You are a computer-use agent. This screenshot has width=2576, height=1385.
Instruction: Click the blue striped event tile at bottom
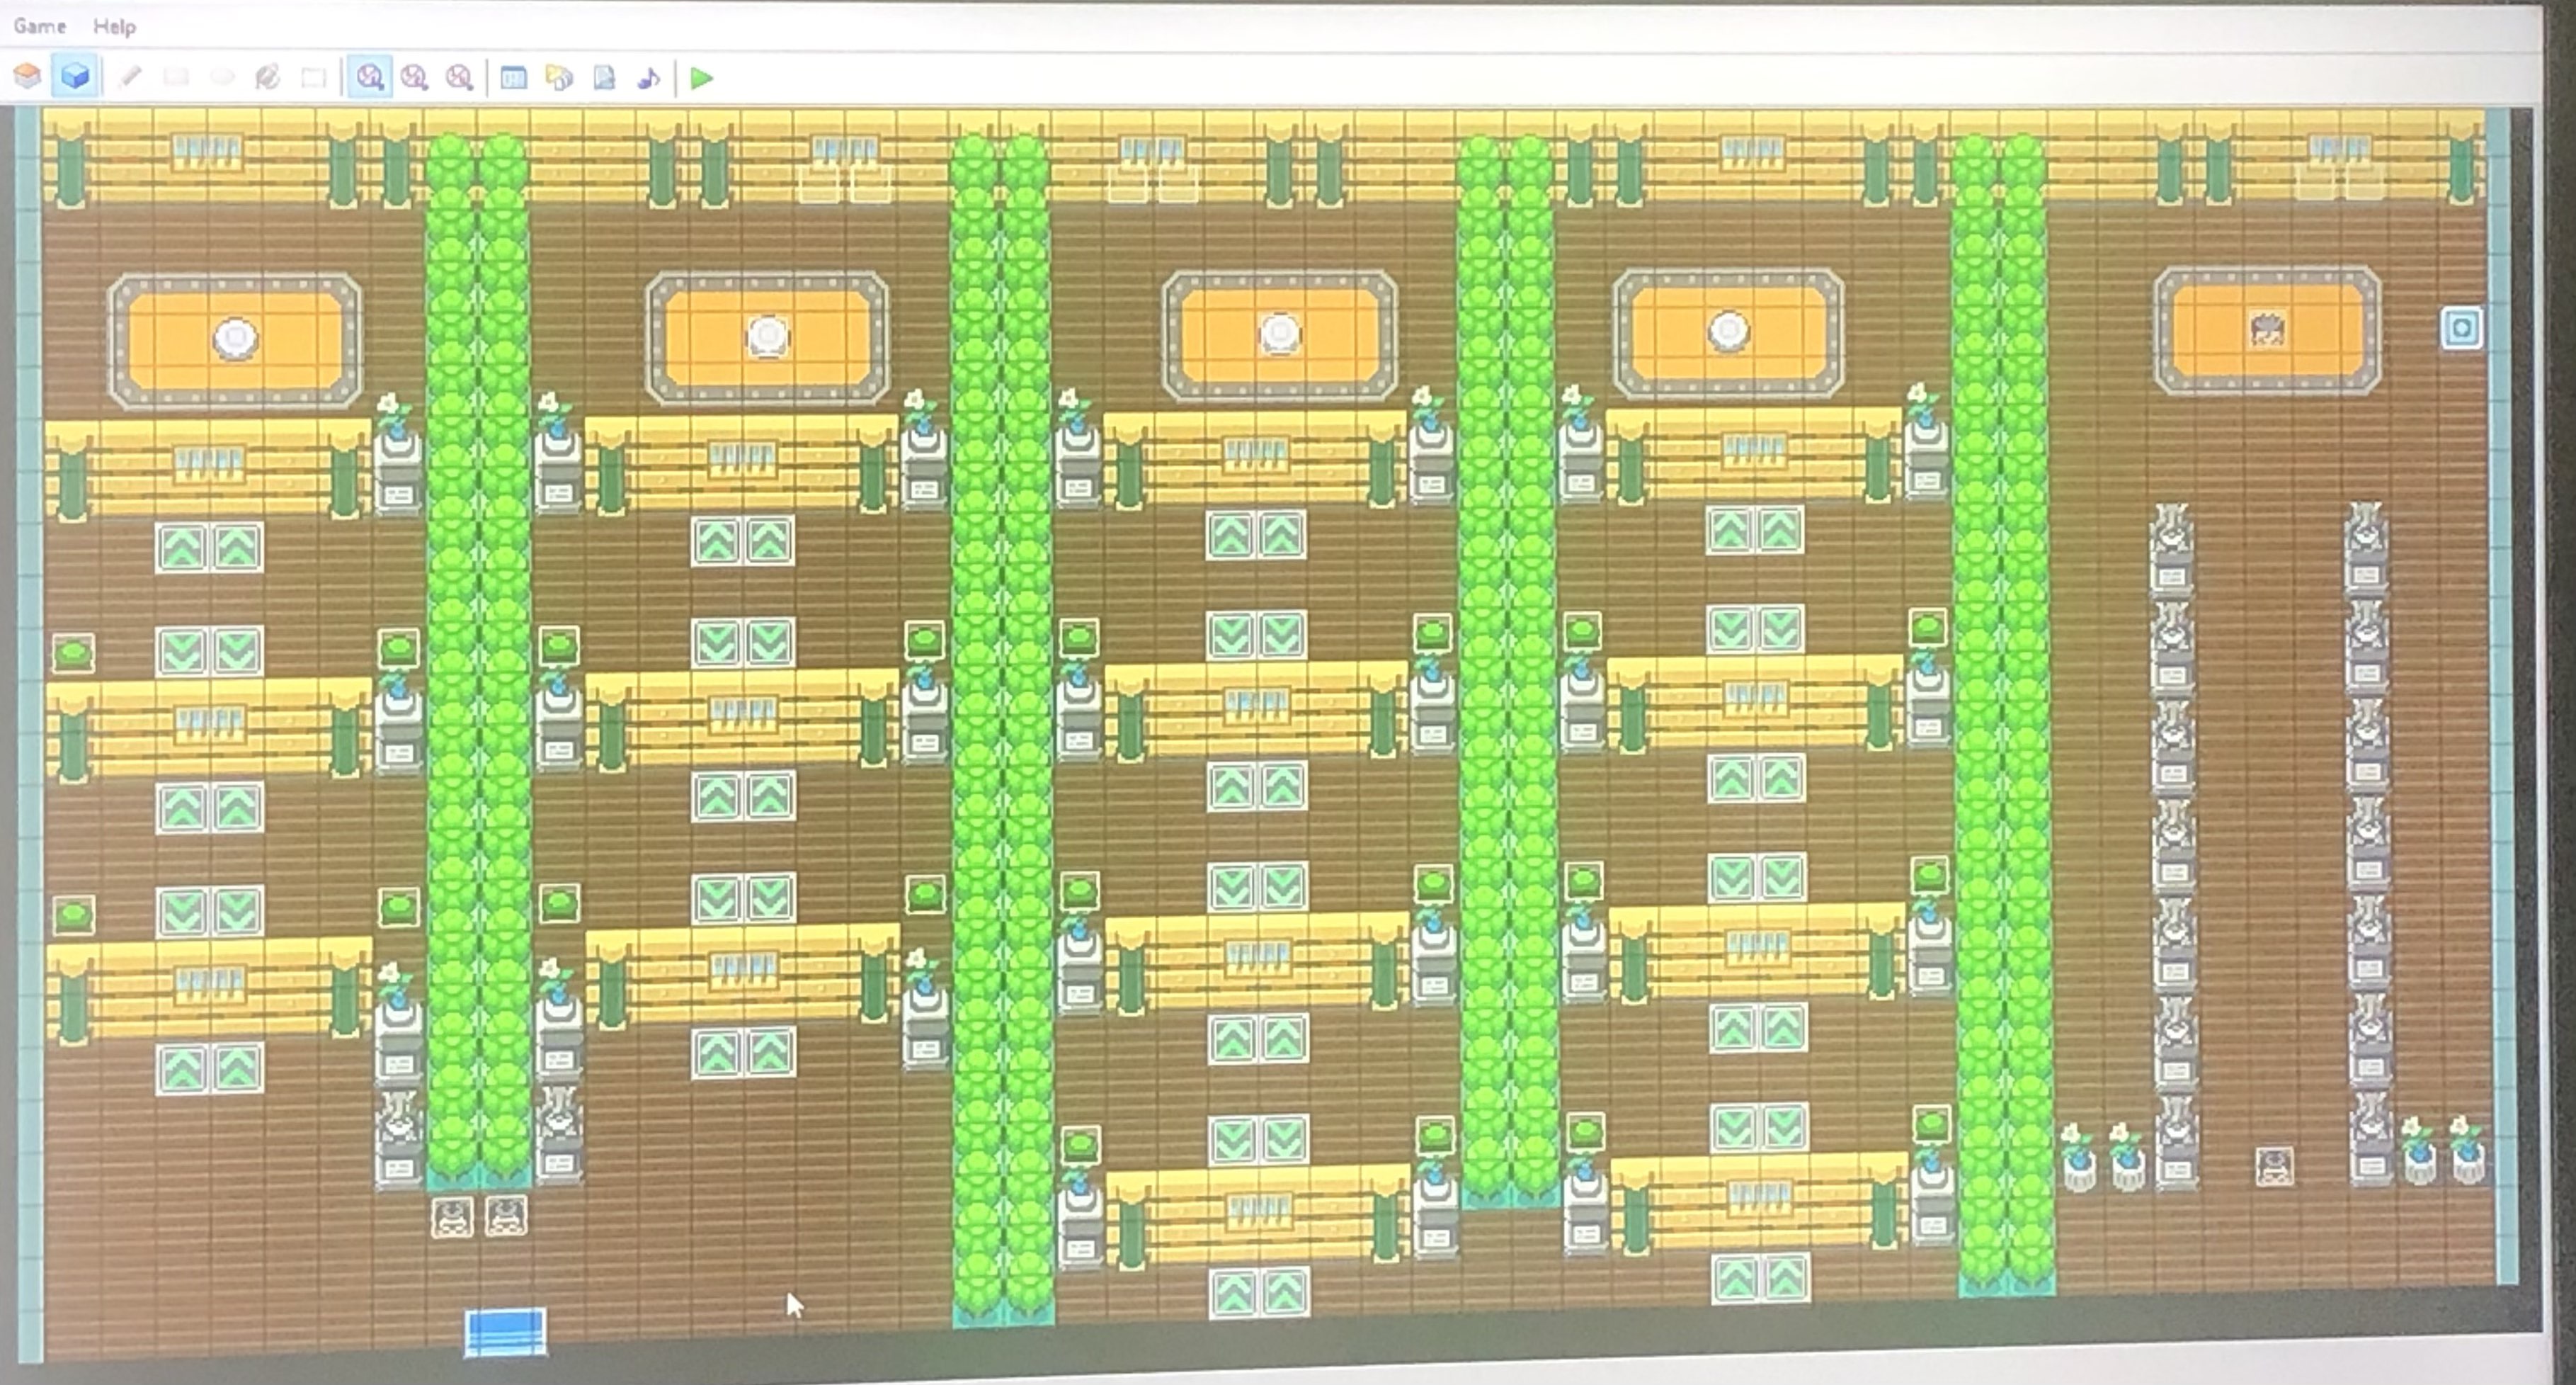[x=506, y=1332]
